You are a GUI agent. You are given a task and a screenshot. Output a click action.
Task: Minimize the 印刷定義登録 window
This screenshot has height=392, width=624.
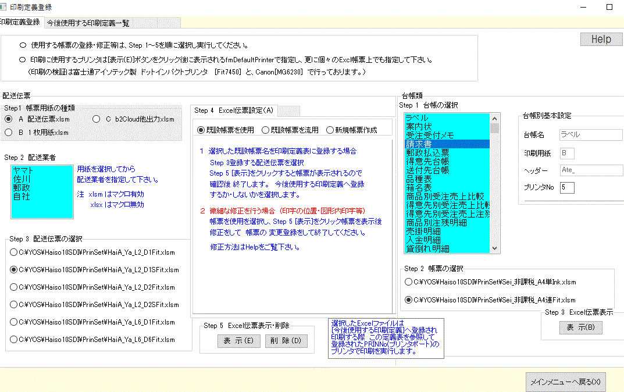coord(583,7)
